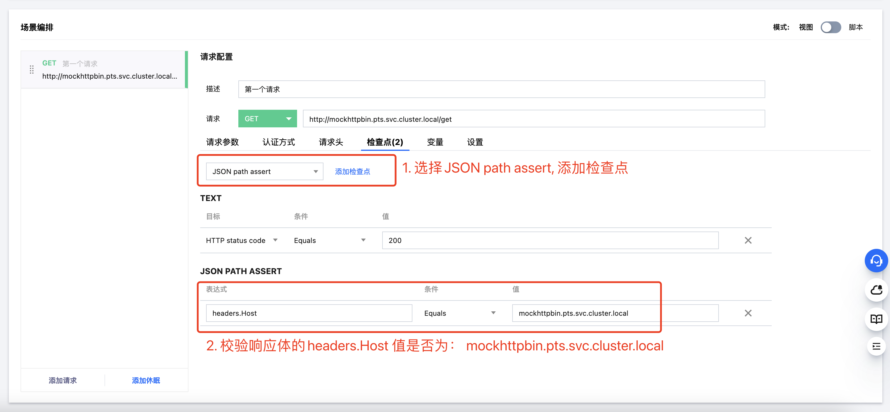Image resolution: width=890 pixels, height=412 pixels.
Task: Open the 变量 tab
Action: pos(435,142)
